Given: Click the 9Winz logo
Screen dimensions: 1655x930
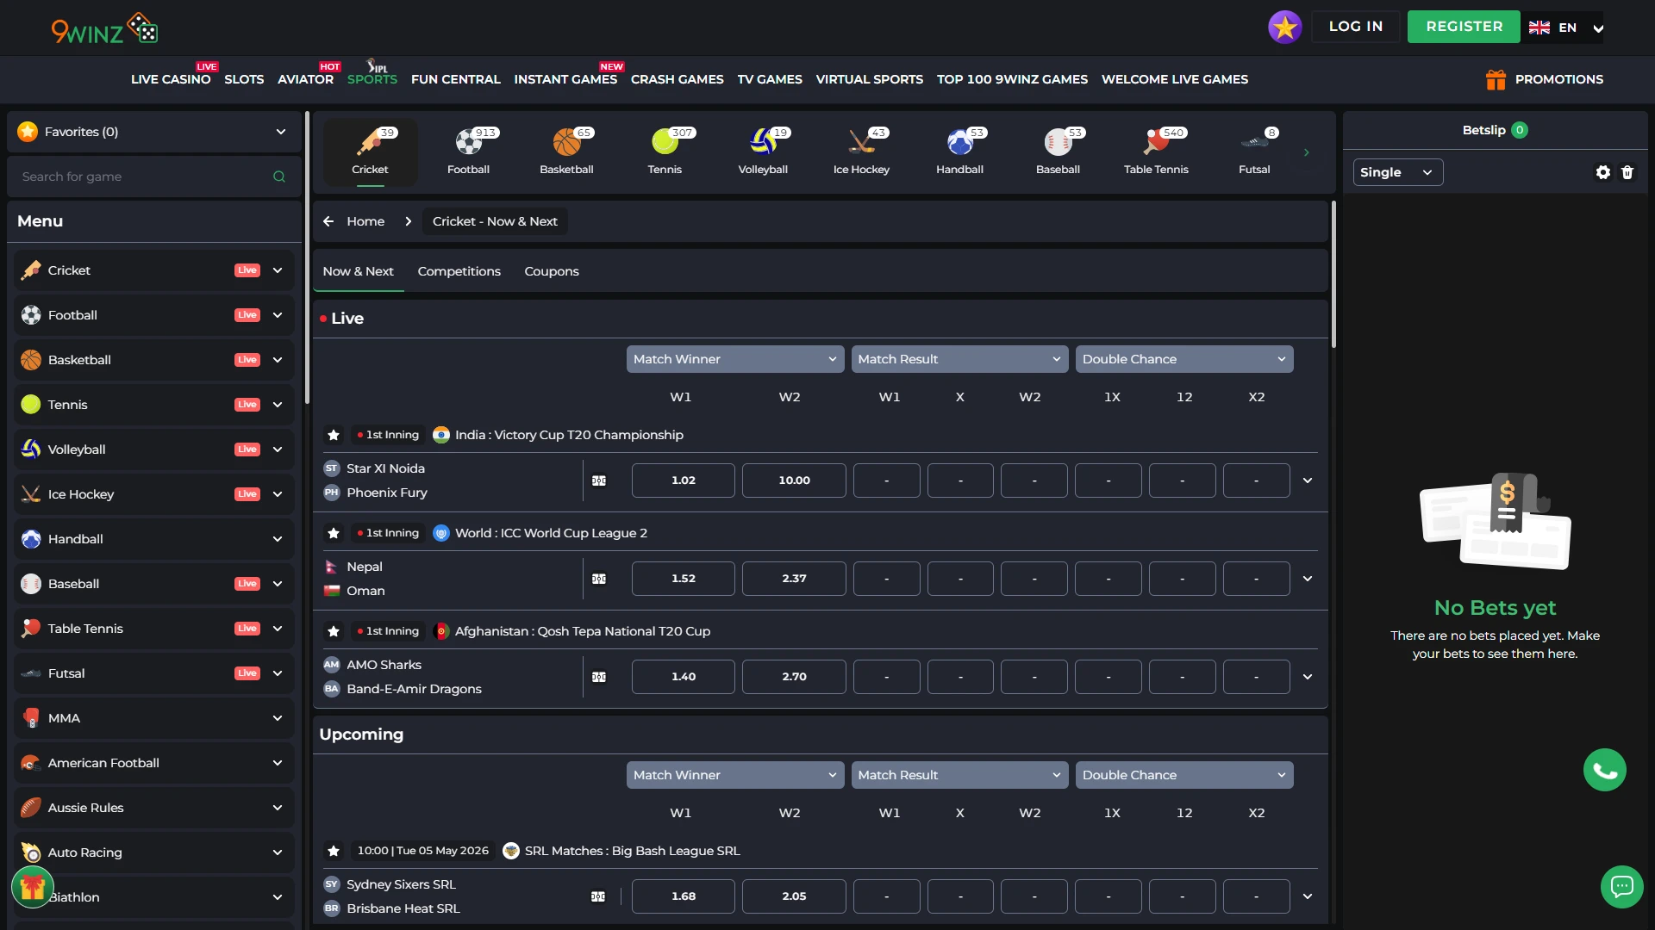Looking at the screenshot, I should [x=104, y=28].
